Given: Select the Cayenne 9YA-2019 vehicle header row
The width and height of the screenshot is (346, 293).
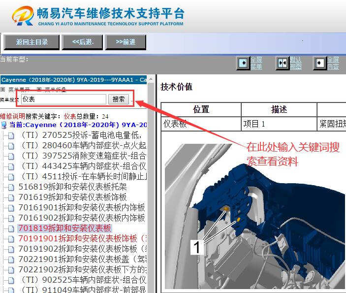Looking at the screenshot, I should [x=73, y=80].
